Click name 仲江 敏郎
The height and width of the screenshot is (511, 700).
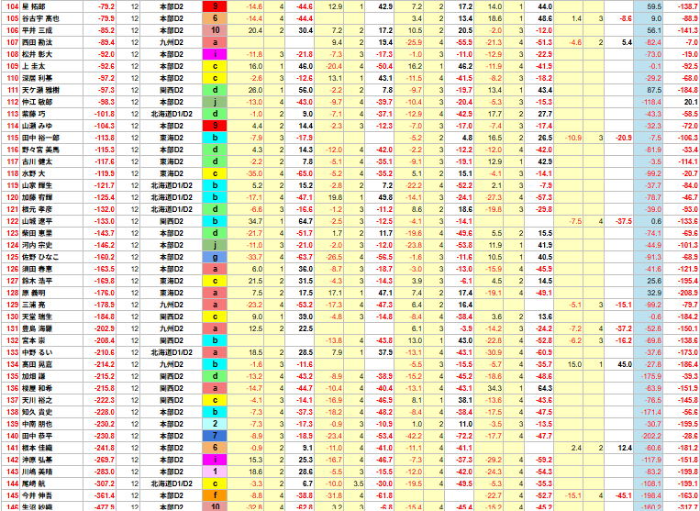coord(37,102)
